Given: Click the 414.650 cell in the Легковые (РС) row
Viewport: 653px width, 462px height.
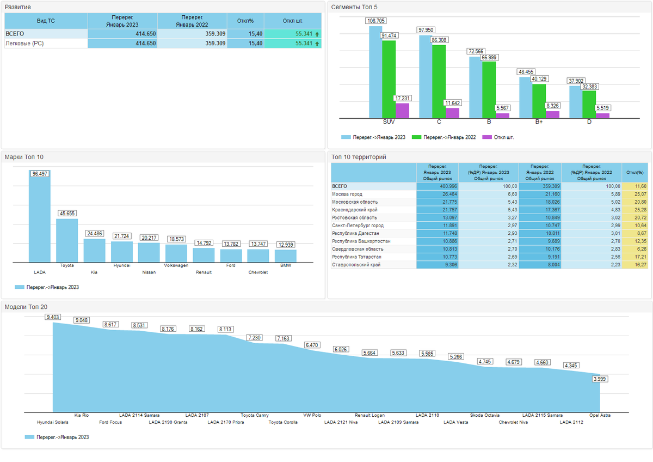Looking at the screenshot, I should point(122,44).
